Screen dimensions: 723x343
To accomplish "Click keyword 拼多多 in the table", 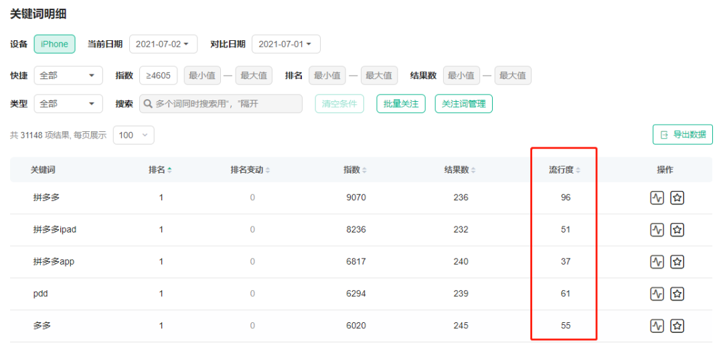I will pyautogui.click(x=47, y=198).
